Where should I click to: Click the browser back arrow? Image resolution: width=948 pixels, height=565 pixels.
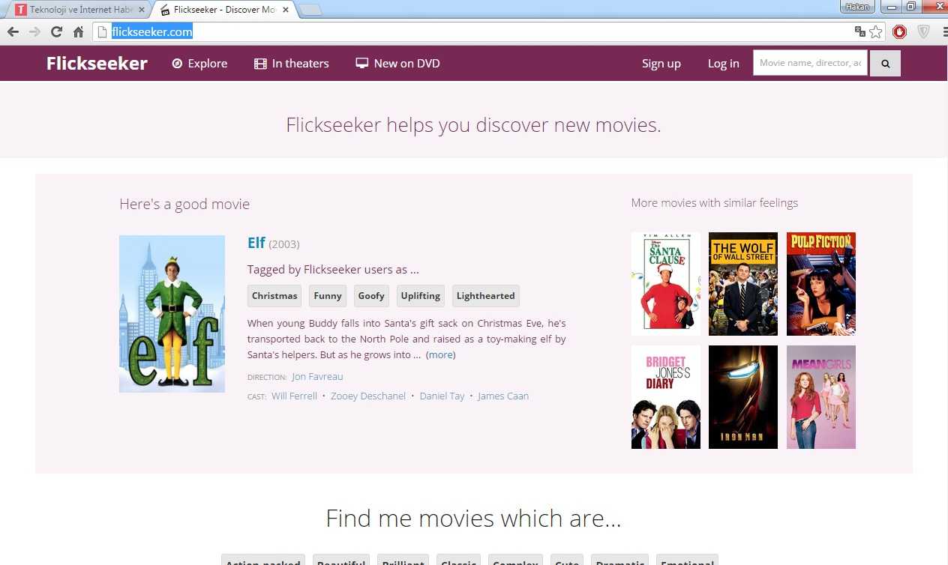pos(13,31)
